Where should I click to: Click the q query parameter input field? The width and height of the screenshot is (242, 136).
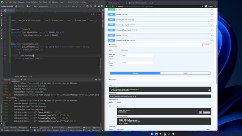click(137, 63)
